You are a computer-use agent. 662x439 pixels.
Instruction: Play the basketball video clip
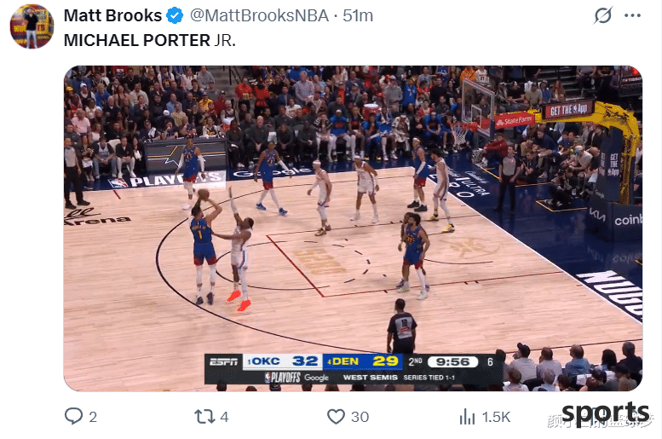click(x=353, y=228)
